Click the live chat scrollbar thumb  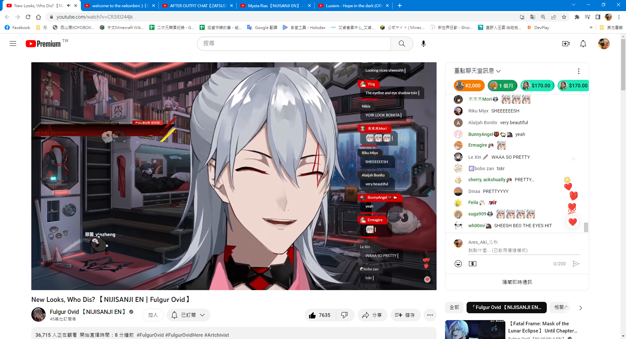[x=586, y=227]
